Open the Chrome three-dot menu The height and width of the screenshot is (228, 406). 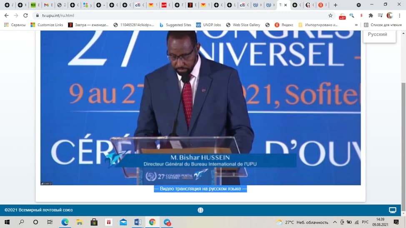pyautogui.click(x=399, y=15)
